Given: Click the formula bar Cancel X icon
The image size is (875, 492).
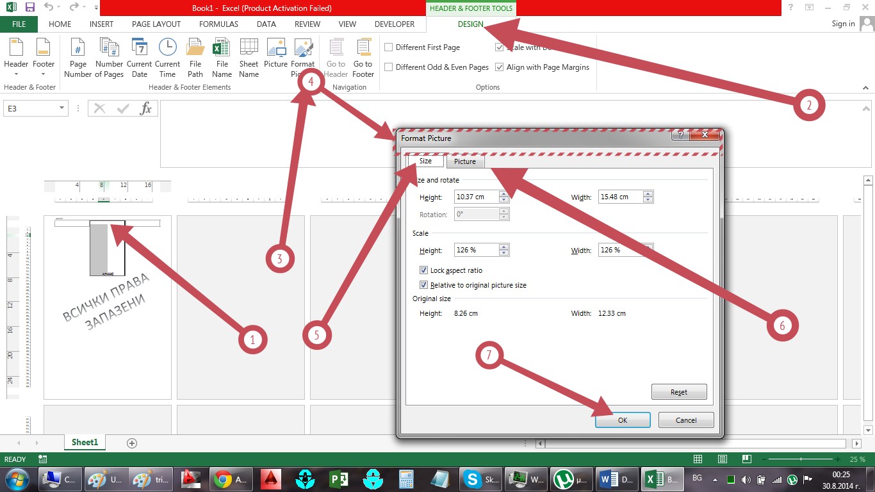Looking at the screenshot, I should (99, 108).
